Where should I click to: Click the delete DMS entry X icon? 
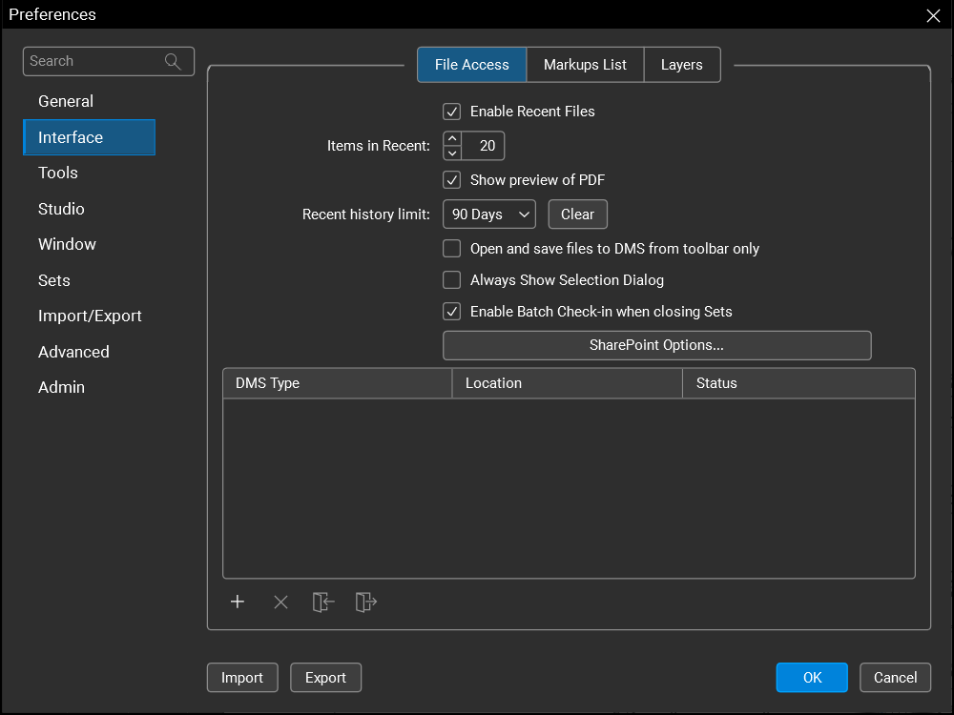[280, 602]
